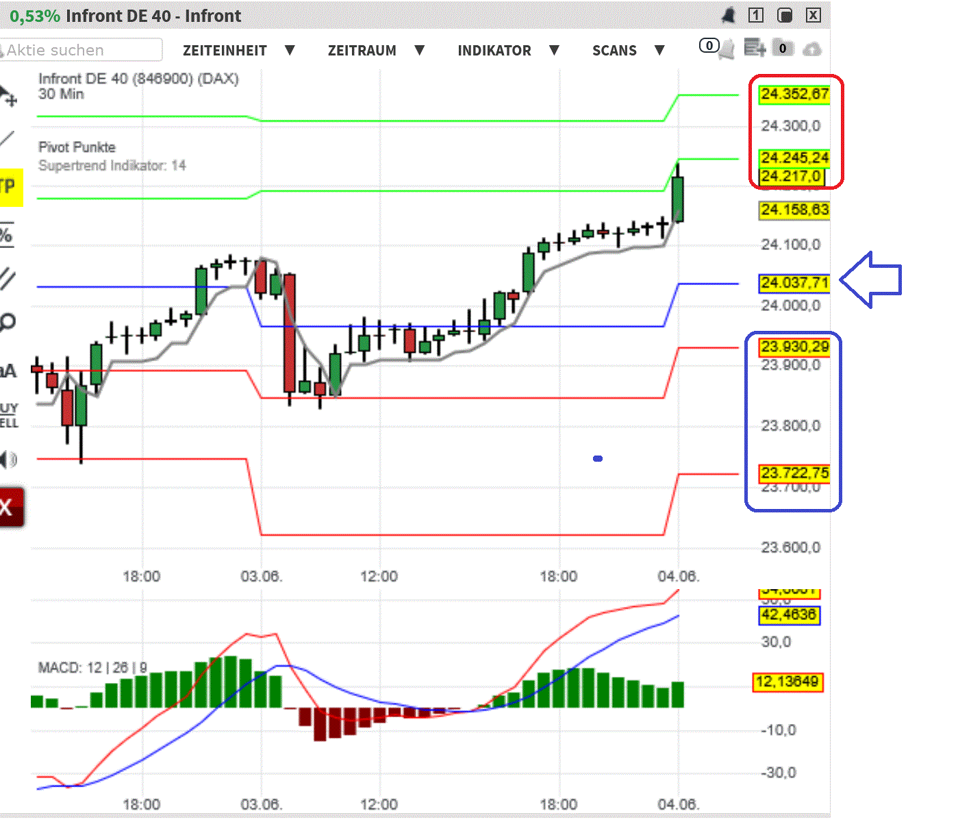Viewport: 958px width, 820px height.
Task: Click the BUY/SELL button
Action: pyautogui.click(x=8, y=415)
